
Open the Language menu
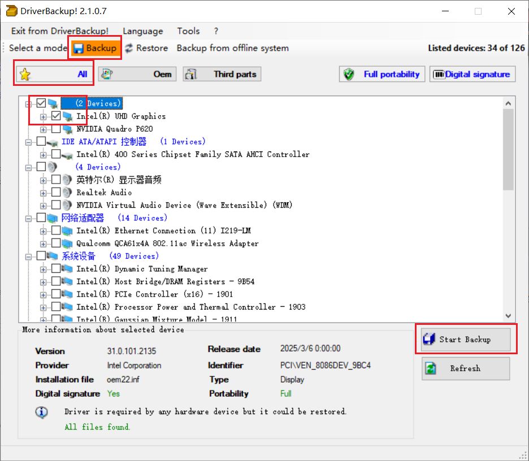tap(142, 31)
